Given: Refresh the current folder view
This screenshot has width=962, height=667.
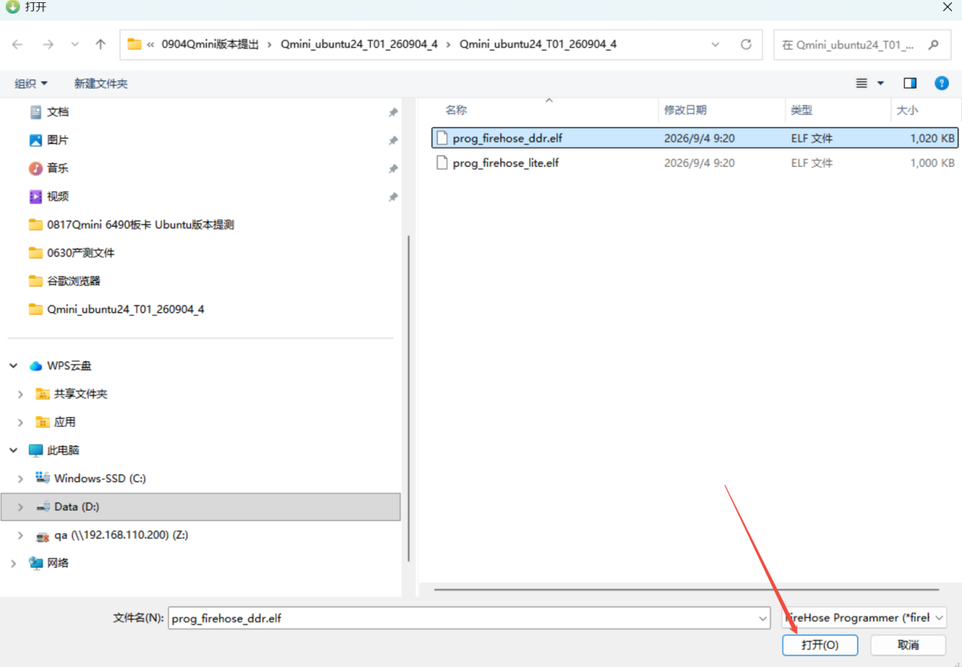Looking at the screenshot, I should tap(746, 45).
